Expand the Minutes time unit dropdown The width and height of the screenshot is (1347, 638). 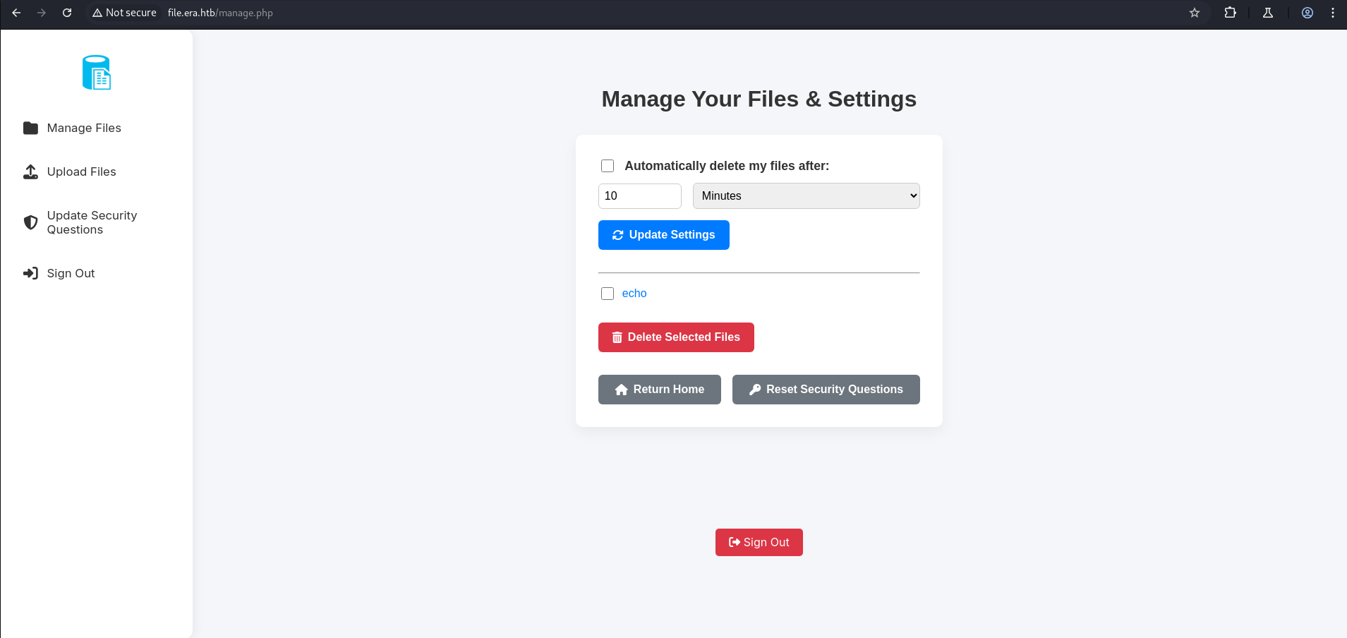pos(806,196)
